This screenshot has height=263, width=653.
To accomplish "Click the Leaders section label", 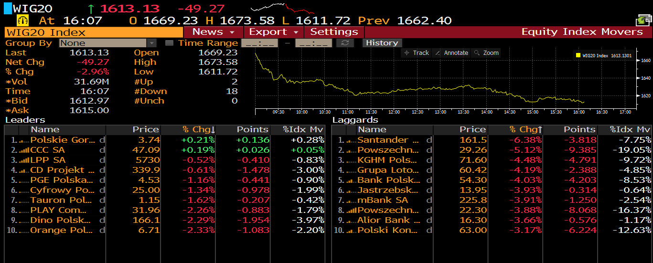I will 25,120.
